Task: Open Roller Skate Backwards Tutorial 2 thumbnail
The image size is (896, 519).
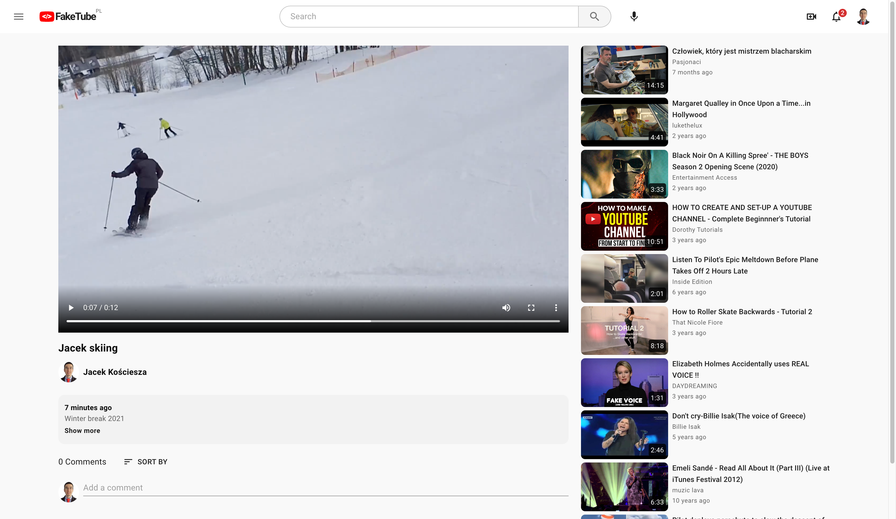Action: click(624, 331)
